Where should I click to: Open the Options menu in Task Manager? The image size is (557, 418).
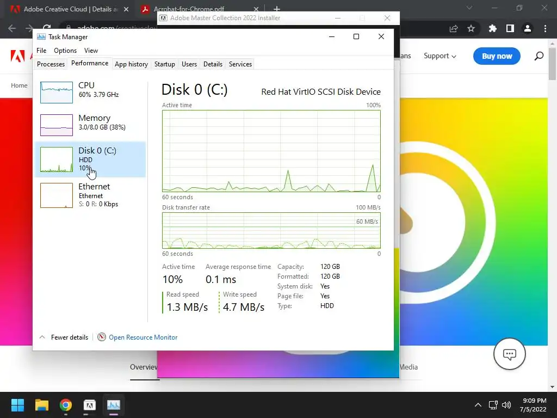[x=65, y=51]
